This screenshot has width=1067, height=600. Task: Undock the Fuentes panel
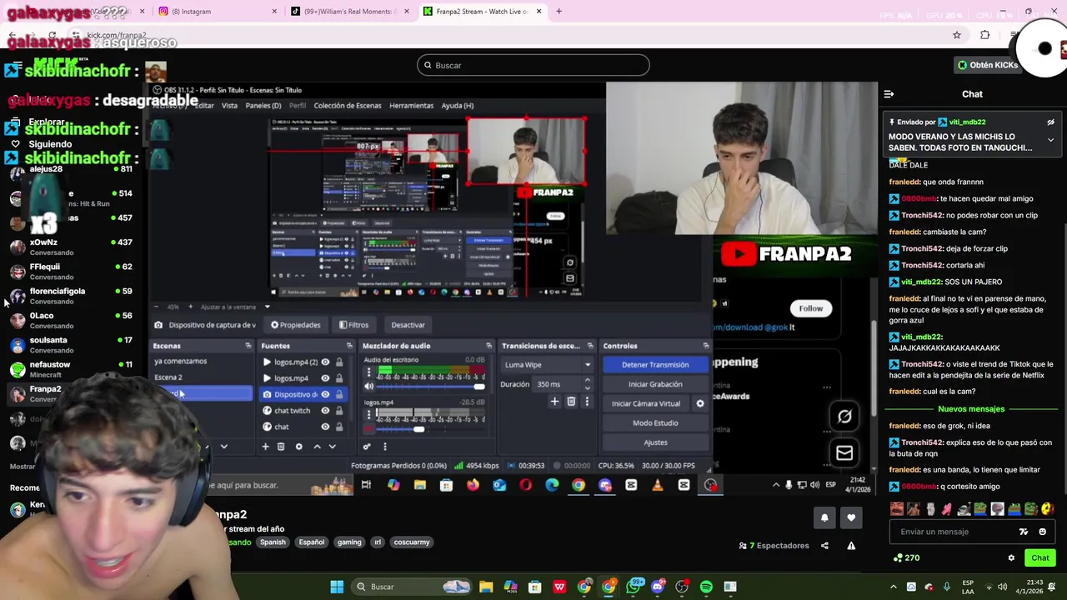(x=349, y=346)
